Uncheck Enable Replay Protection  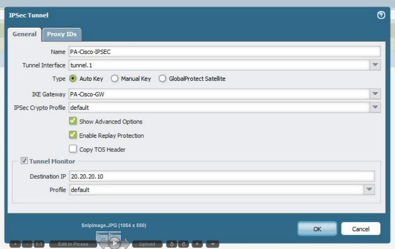pyautogui.click(x=73, y=135)
